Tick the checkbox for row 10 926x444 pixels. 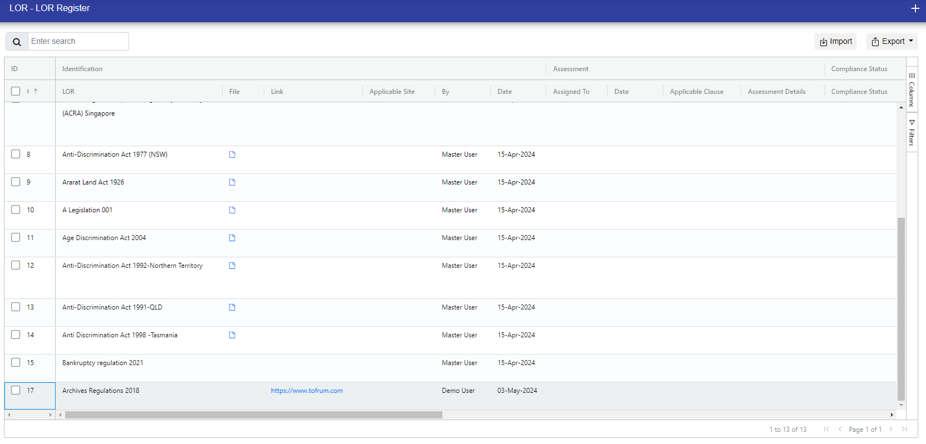(16, 209)
